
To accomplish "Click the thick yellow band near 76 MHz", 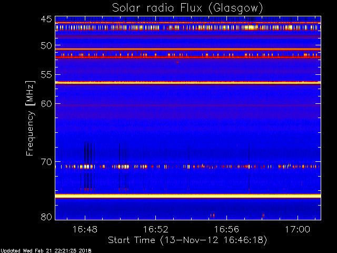I will pos(188,196).
